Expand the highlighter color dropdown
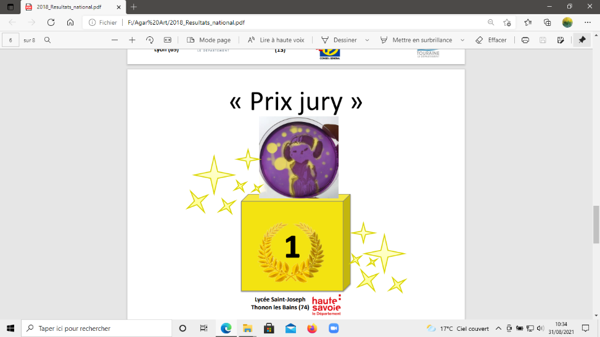Screen dimensions: 600x337 tap(462, 40)
